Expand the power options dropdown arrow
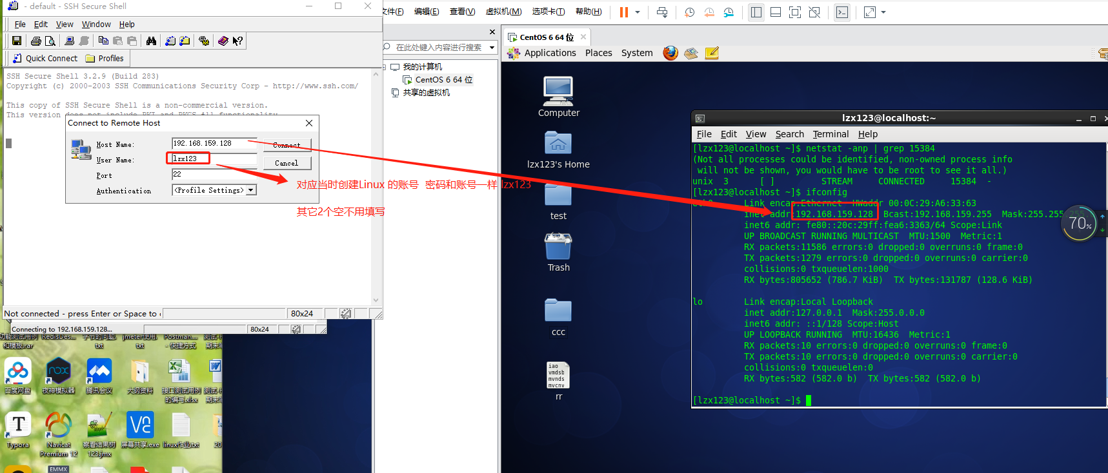The image size is (1108, 473). [x=638, y=12]
